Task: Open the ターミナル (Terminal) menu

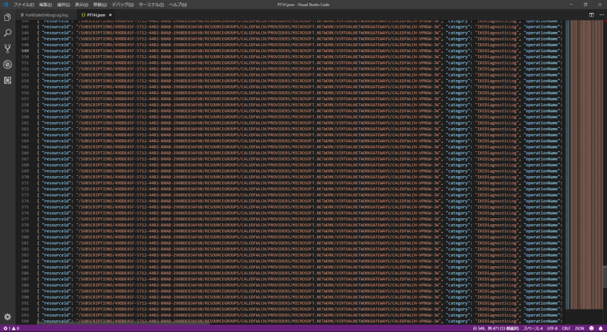Action: click(x=151, y=5)
